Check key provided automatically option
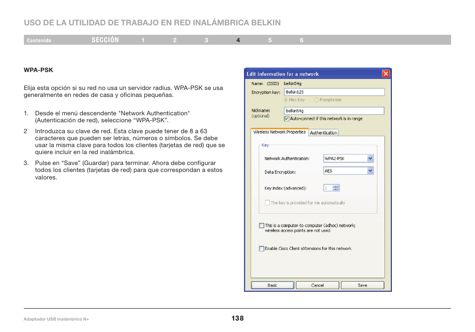Screen dimensions: 475x332 267,203
